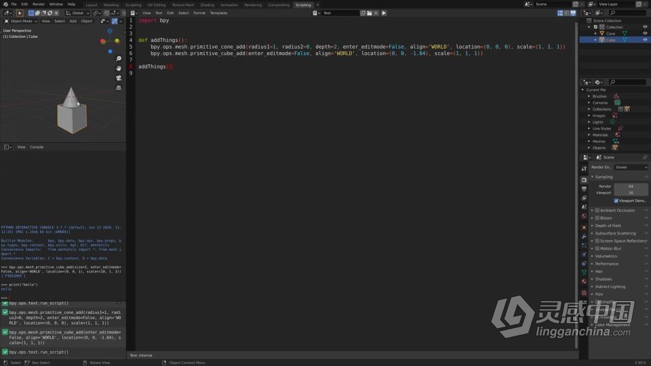Switch perspective/orthographic with the grid gizmo
Image resolution: width=651 pixels, height=366 pixels.
pyautogui.click(x=118, y=88)
